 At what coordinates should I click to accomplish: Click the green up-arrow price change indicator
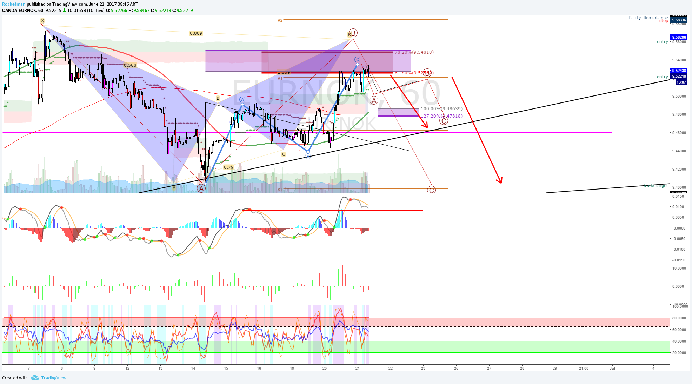click(65, 11)
